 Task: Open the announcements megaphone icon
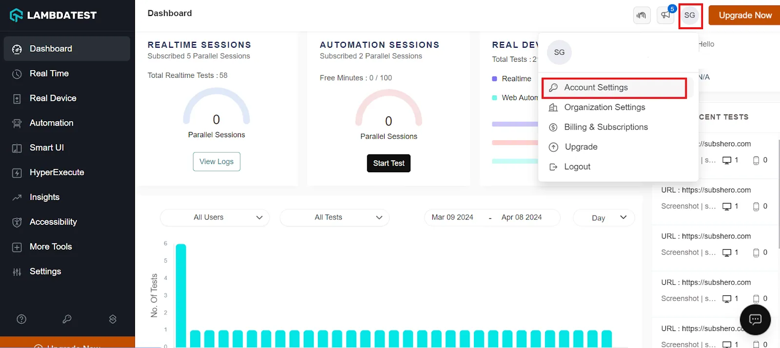click(x=665, y=16)
